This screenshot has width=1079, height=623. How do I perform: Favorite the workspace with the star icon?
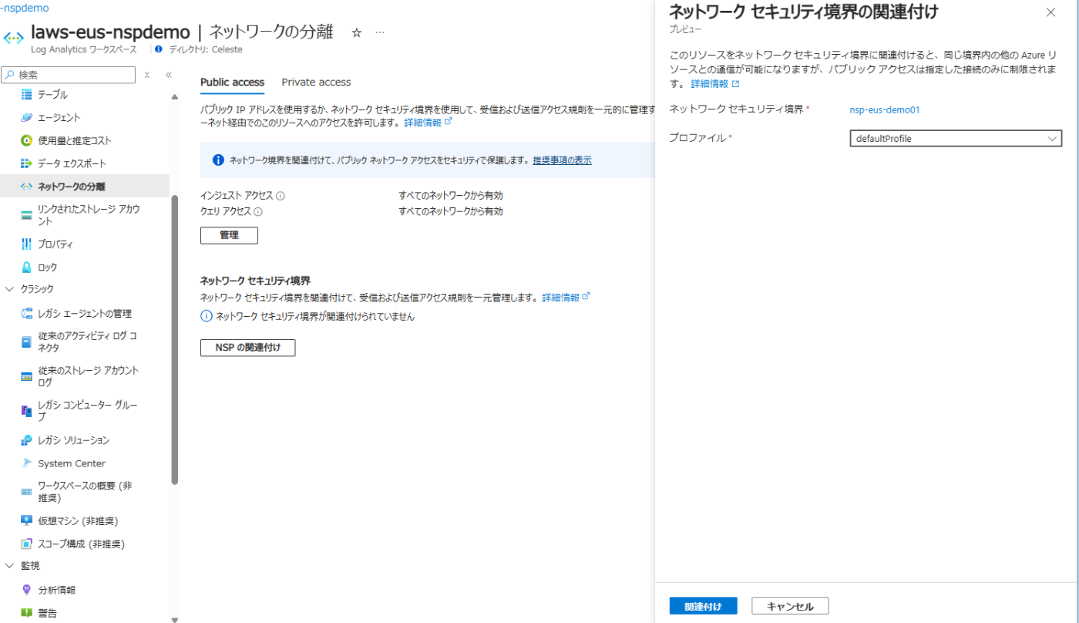[x=356, y=32]
